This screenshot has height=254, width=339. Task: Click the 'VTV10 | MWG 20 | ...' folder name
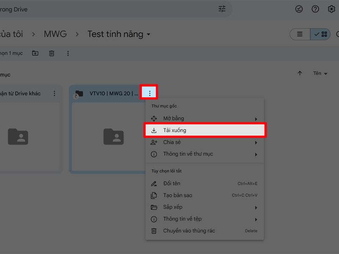(x=114, y=94)
